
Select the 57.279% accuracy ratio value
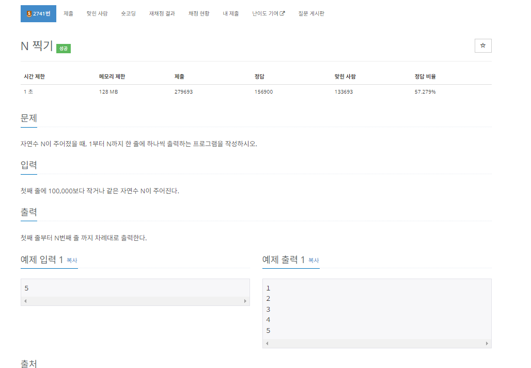425,92
